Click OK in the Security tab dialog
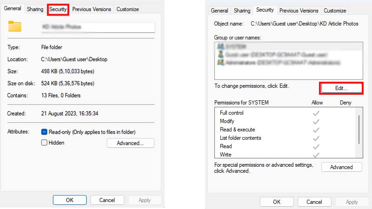Screen dimensions: 372x209 click(277, 202)
